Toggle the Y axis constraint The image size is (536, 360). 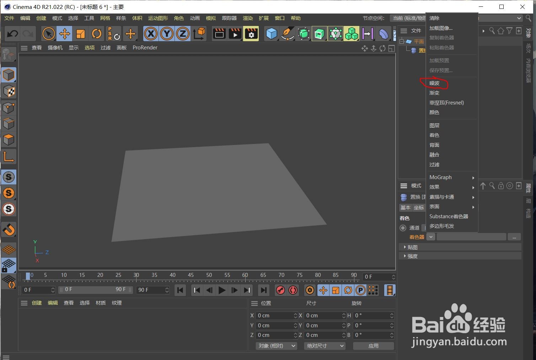tap(166, 33)
